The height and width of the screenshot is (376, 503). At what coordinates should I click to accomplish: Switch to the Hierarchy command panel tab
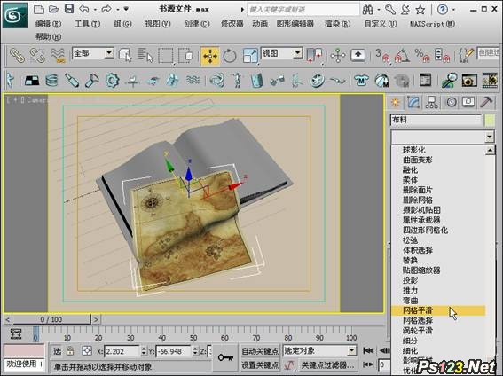click(x=431, y=103)
